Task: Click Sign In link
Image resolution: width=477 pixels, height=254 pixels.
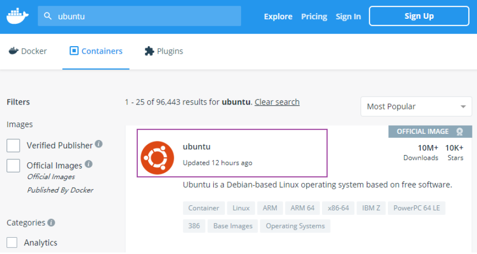Action: [x=348, y=16]
